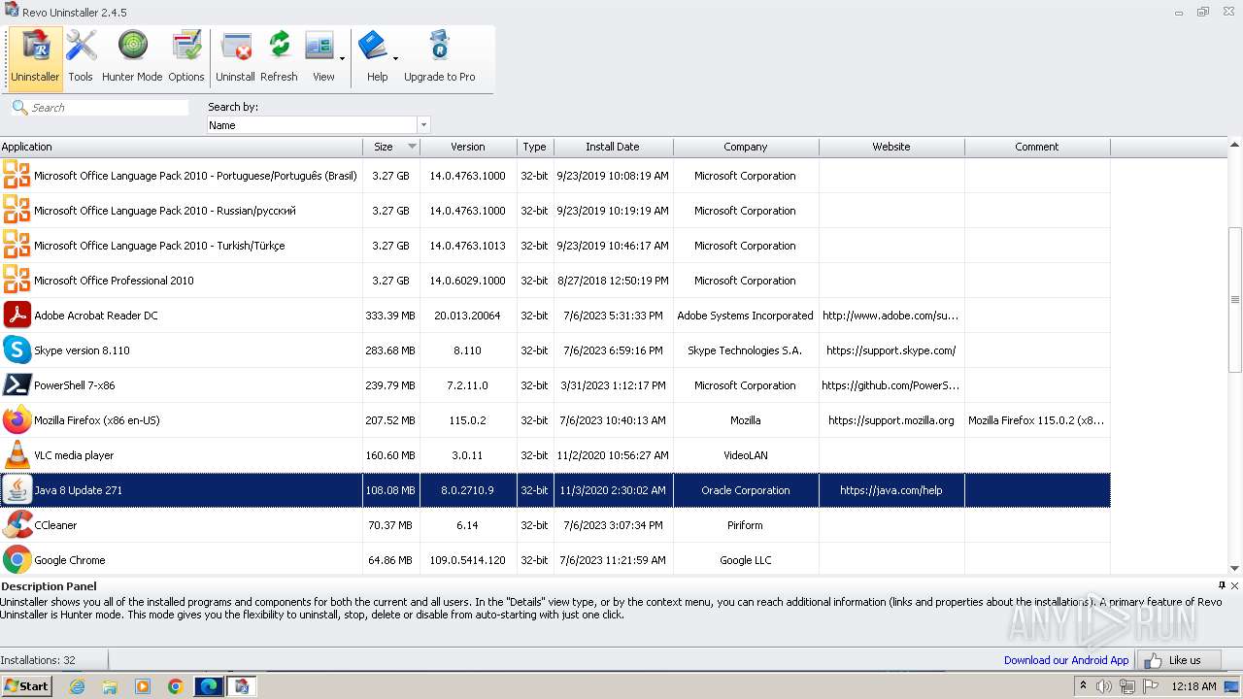Open the Help book icon
1243x699 pixels.
[373, 47]
